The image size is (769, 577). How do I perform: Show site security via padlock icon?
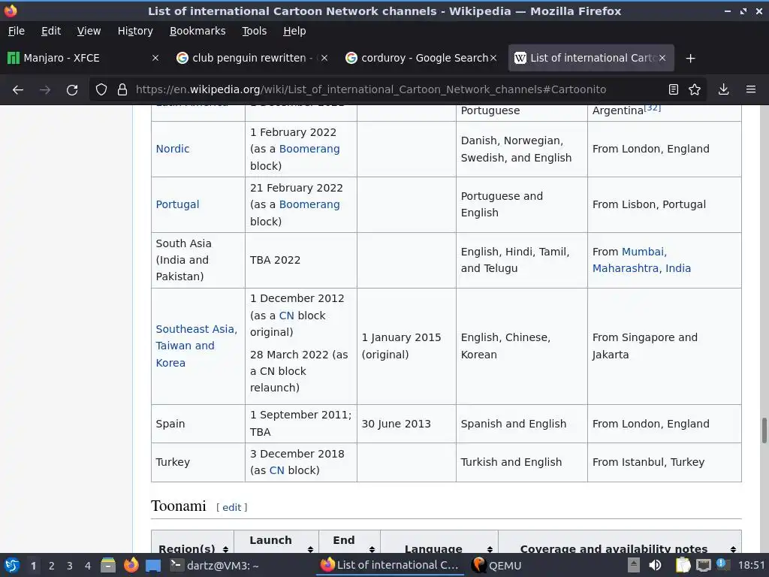coord(122,89)
